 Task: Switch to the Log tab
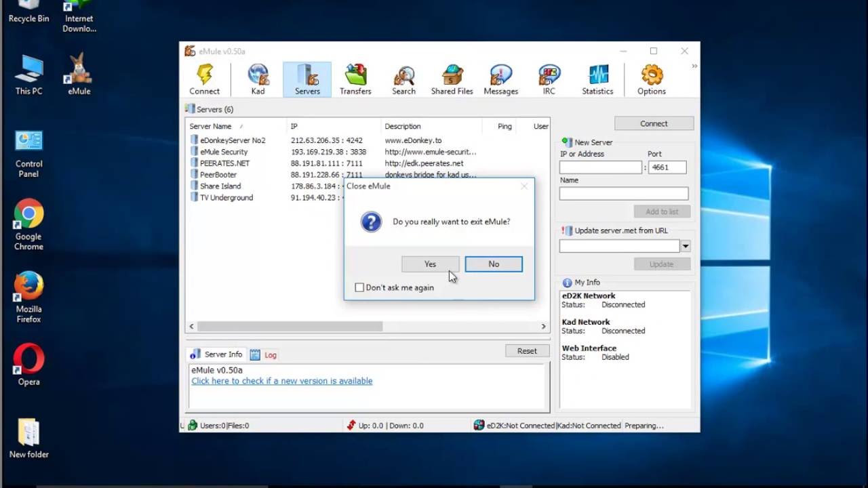(264, 354)
